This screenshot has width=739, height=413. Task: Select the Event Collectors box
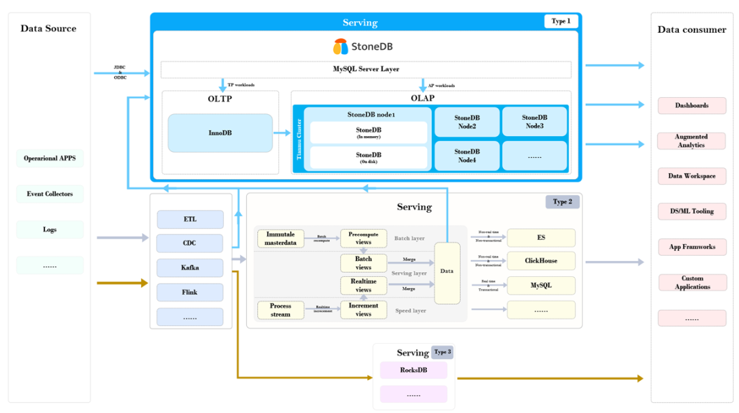point(49,194)
